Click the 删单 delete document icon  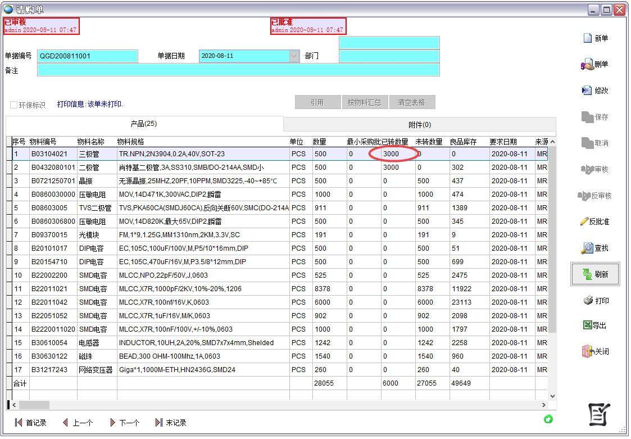tap(587, 65)
